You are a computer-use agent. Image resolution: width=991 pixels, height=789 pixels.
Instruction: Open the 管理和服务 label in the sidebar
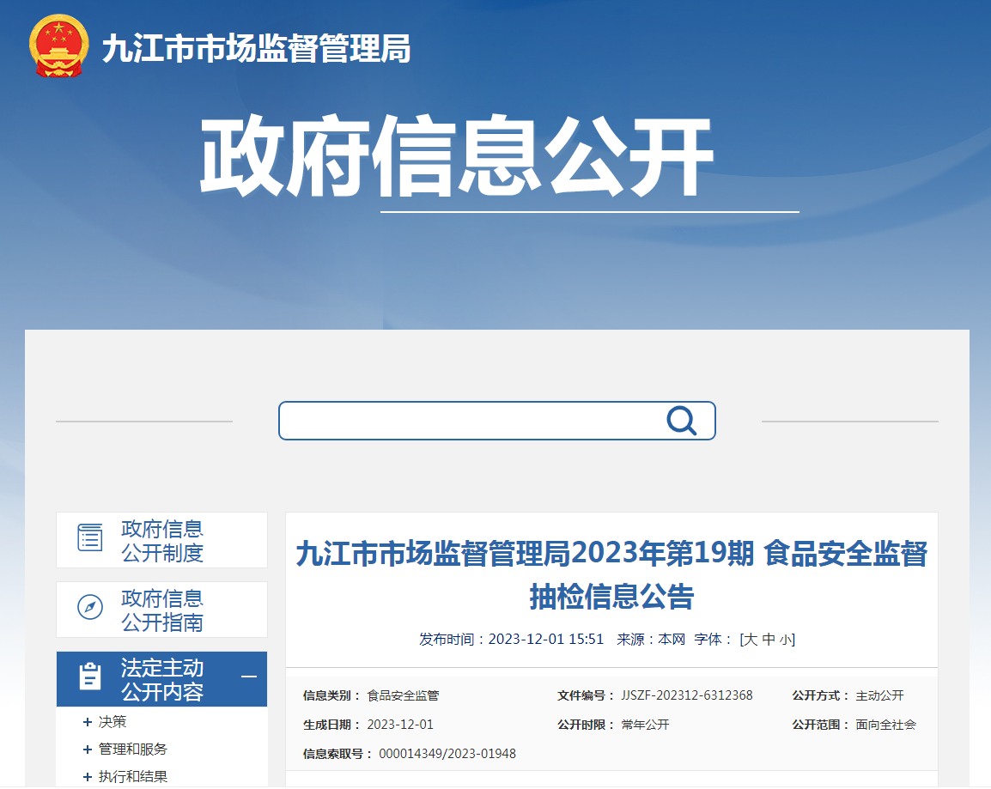point(133,750)
